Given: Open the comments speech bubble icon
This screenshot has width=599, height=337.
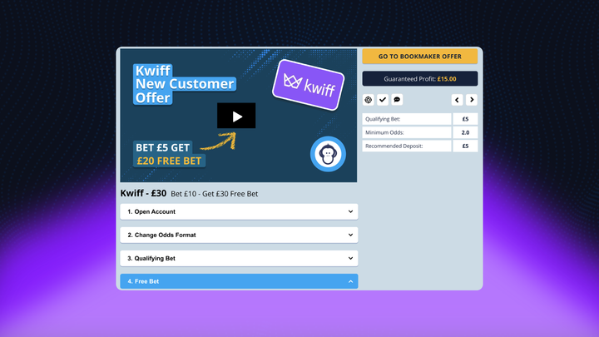Looking at the screenshot, I should coord(397,100).
